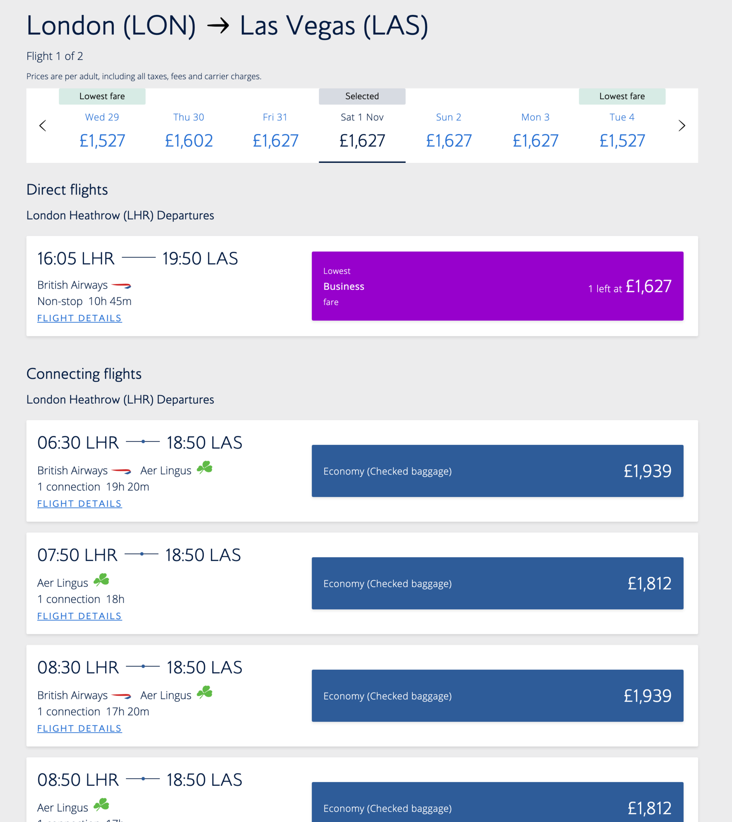Image resolution: width=732 pixels, height=822 pixels.
Task: Click the next dates right arrow
Action: [x=681, y=126]
